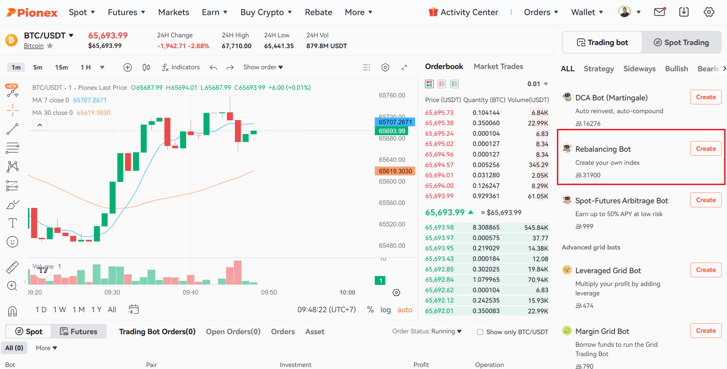Open chart layout list icon
Screen dimensions: 727x369
coord(366,67)
